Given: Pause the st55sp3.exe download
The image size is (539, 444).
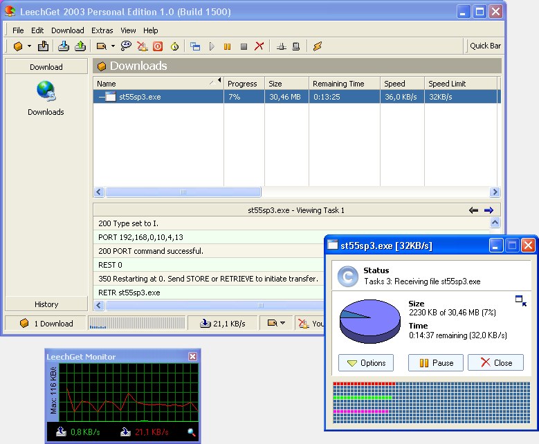Looking at the screenshot, I should (435, 362).
